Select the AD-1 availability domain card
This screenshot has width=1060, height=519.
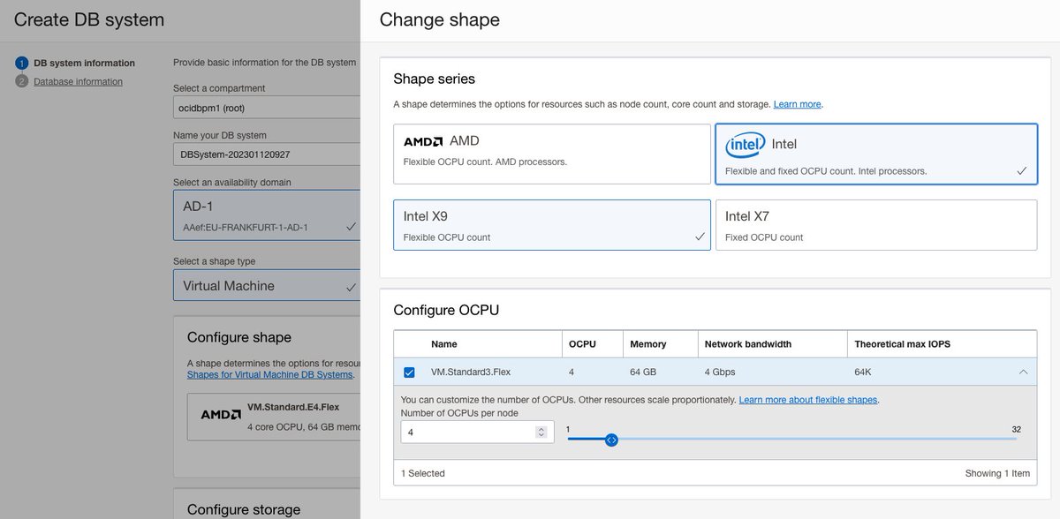[267, 214]
